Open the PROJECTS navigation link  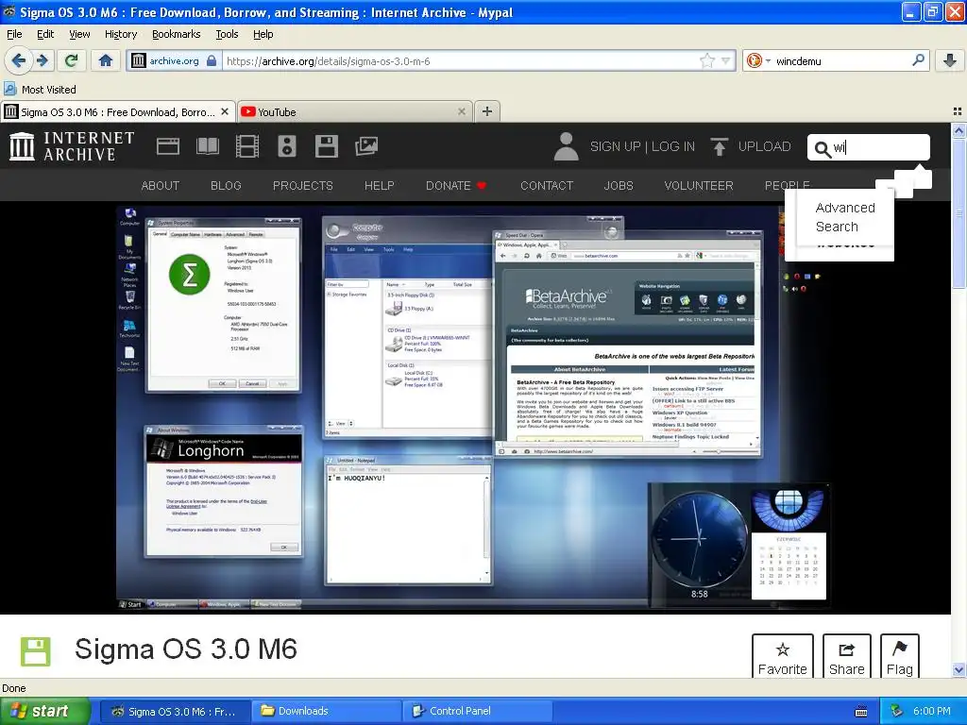pyautogui.click(x=303, y=186)
